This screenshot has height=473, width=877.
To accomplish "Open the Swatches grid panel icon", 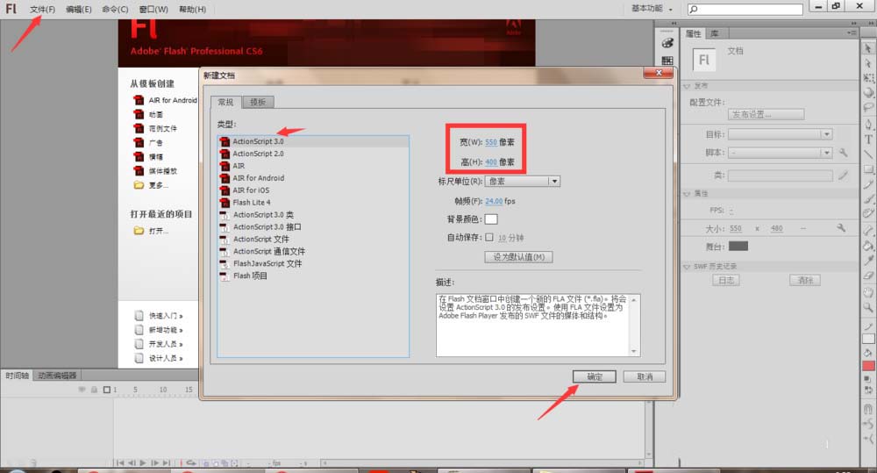I will (667, 61).
